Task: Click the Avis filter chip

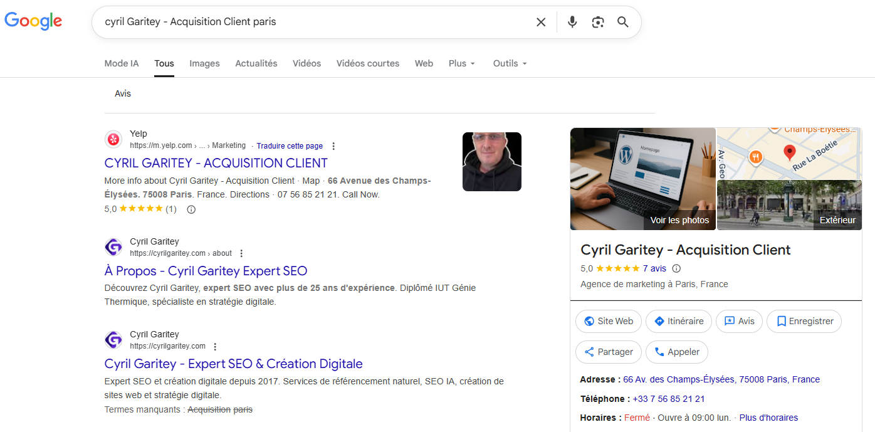Action: (123, 93)
